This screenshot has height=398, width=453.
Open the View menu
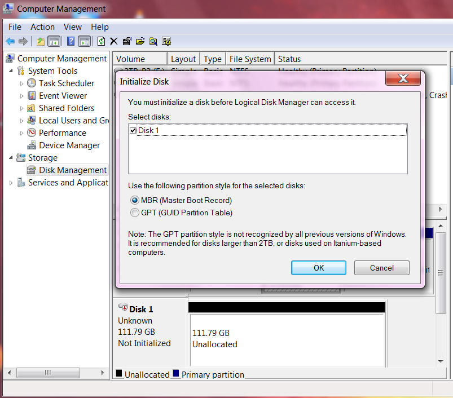[72, 26]
